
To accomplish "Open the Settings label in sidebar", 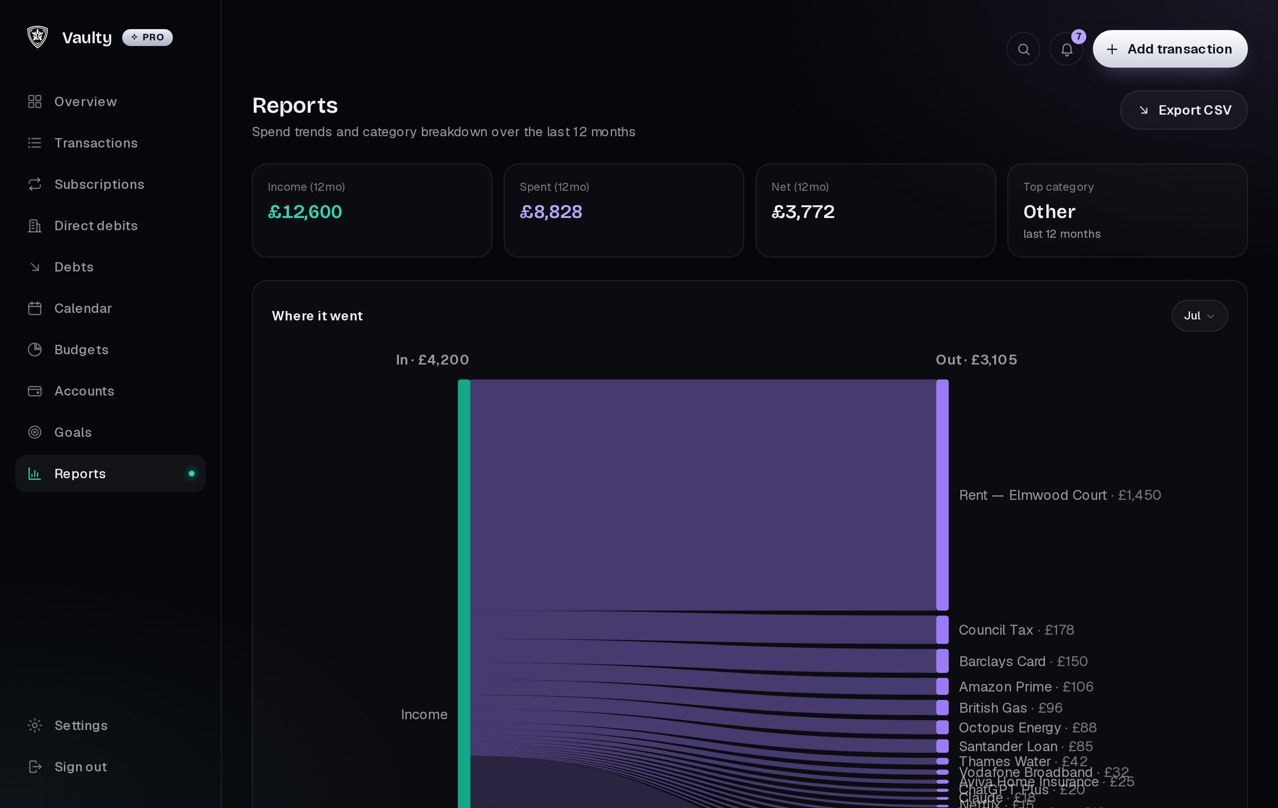I will pos(81,725).
